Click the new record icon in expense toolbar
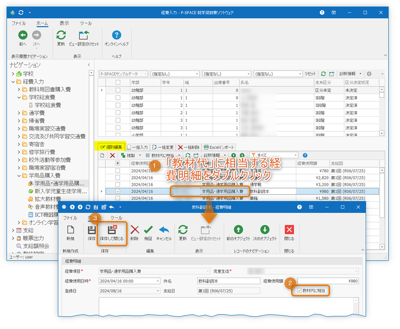The height and width of the screenshot is (329, 400). (102, 155)
